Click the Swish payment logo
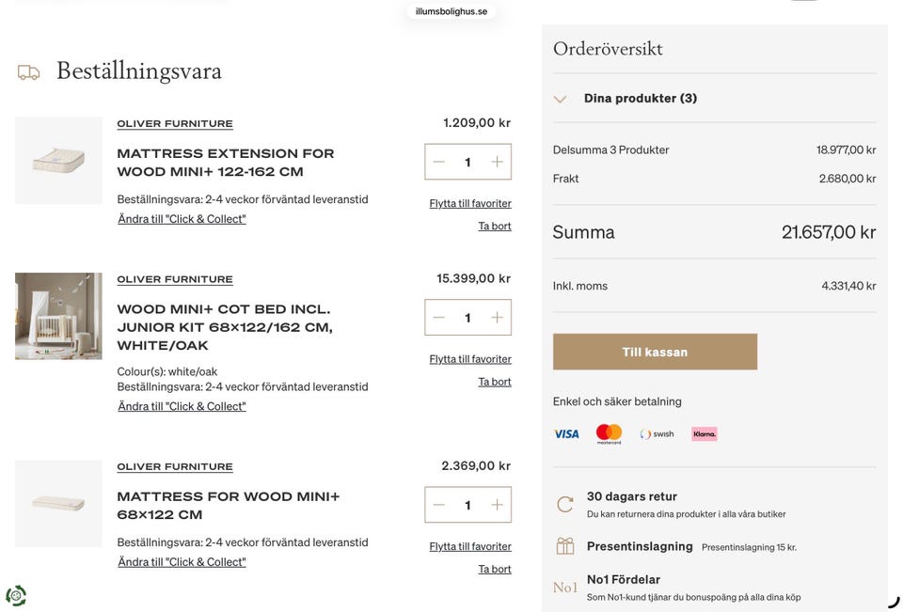Viewport: 903px width, 612px height. (x=657, y=434)
